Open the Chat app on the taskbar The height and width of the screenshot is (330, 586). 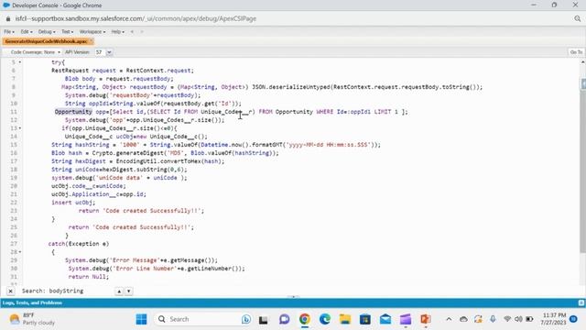284,319
